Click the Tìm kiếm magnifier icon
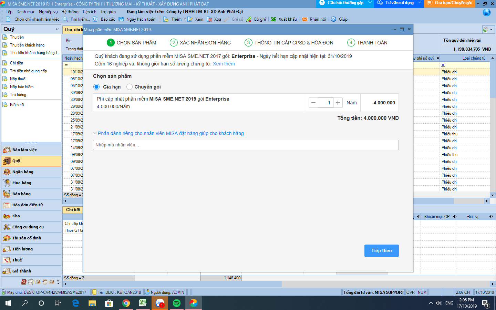The width and height of the screenshot is (496, 310). click(x=65, y=19)
